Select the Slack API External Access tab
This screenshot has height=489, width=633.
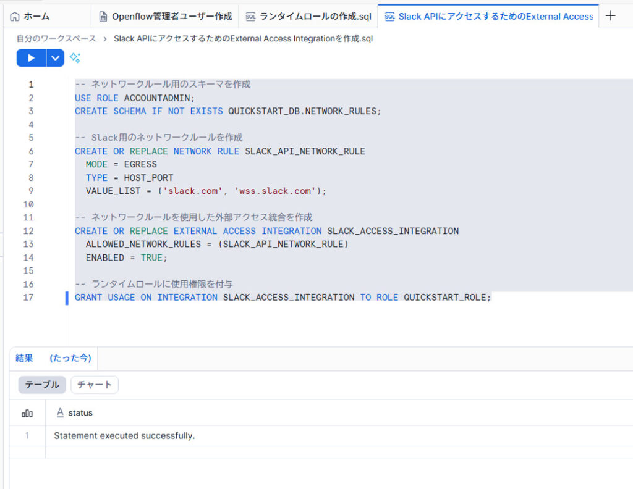(x=488, y=17)
